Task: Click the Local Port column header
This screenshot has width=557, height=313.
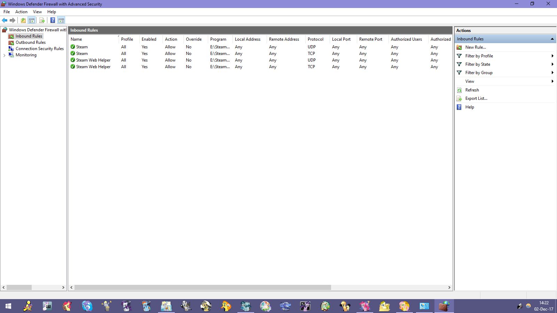Action: tap(343, 39)
